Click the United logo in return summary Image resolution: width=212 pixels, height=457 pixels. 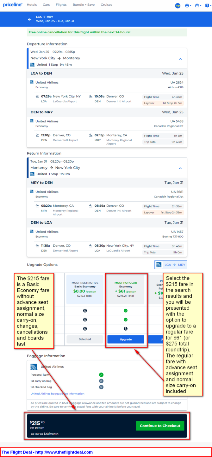(32, 174)
